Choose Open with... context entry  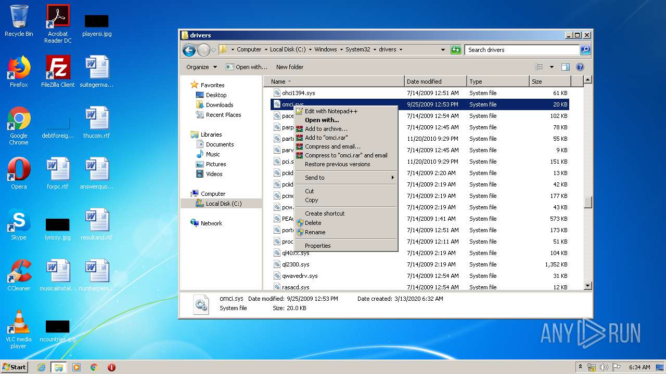coord(345,120)
